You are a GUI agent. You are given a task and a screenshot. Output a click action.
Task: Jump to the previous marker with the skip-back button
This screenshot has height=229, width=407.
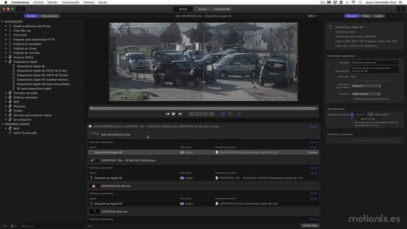tap(167, 114)
